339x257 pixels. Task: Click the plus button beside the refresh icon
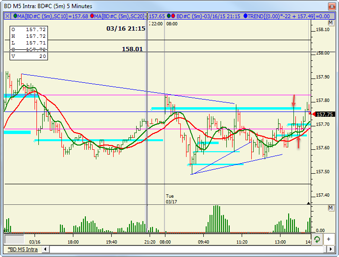click(328, 239)
